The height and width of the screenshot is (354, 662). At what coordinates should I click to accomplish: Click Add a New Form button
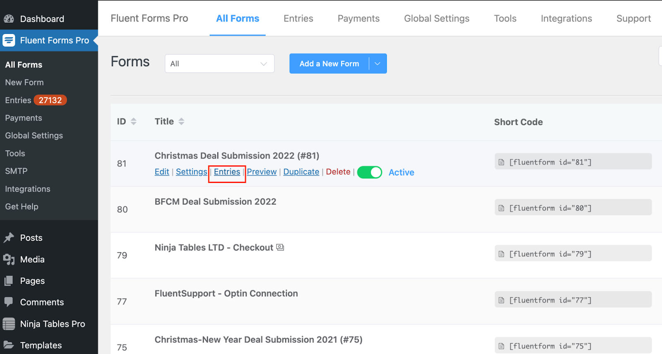point(329,64)
